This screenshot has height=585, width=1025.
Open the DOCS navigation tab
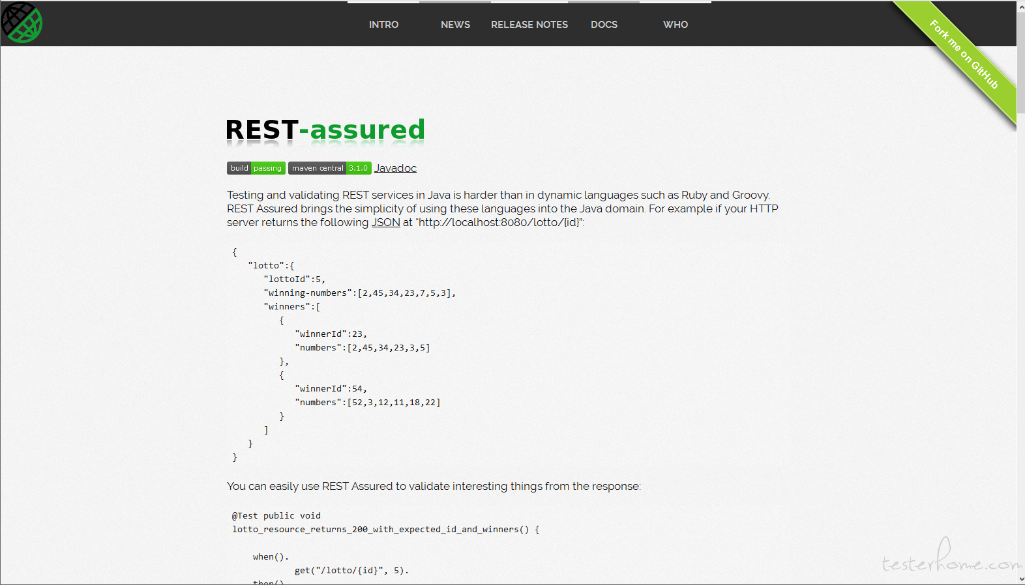[x=604, y=25]
